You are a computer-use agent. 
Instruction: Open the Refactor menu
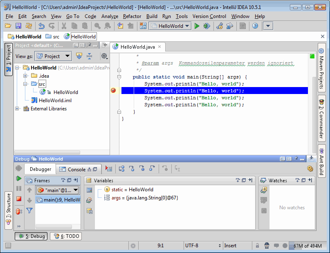[x=132, y=16]
